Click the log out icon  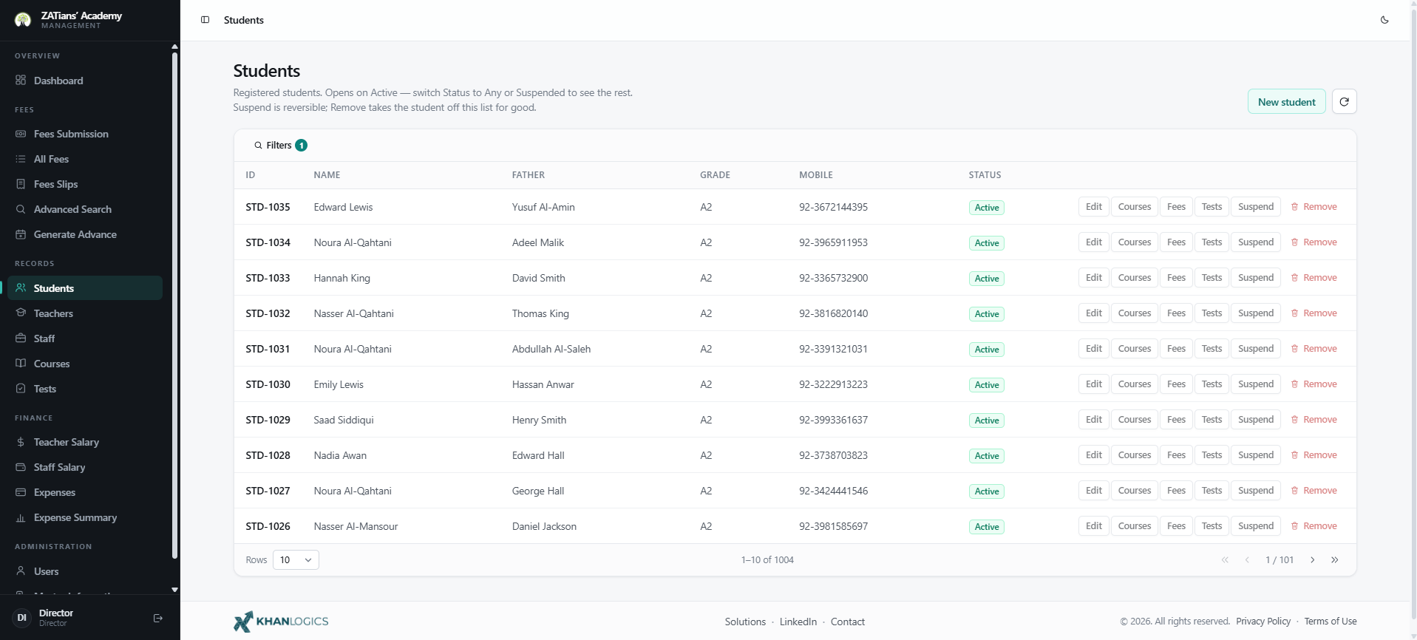[x=157, y=618]
